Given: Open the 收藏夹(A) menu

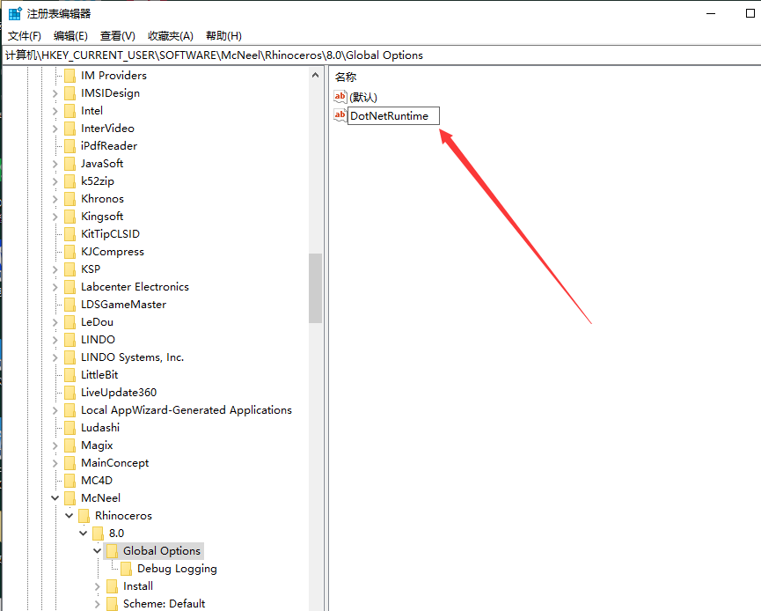Looking at the screenshot, I should [171, 36].
